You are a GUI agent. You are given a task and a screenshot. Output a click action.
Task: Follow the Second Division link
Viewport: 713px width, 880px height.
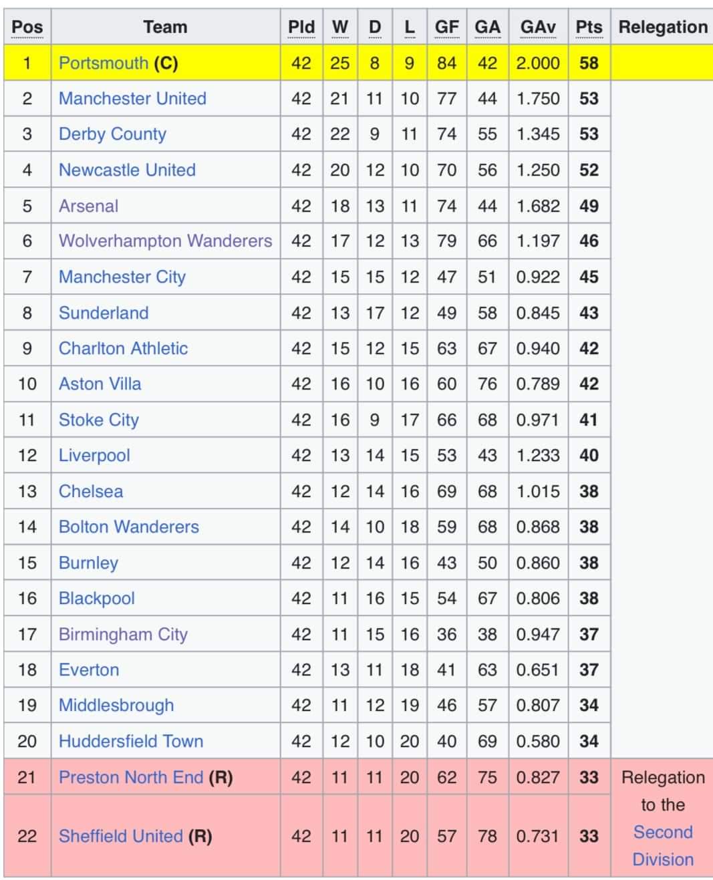663,845
